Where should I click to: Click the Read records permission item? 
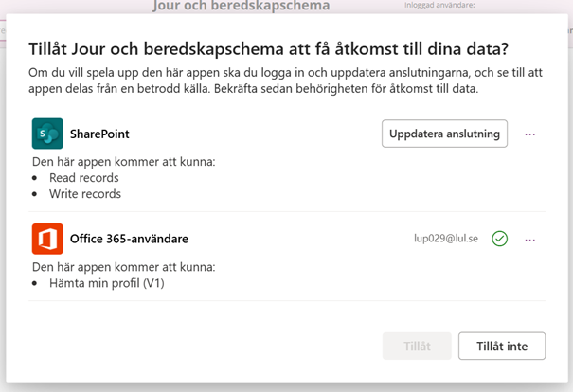84,178
